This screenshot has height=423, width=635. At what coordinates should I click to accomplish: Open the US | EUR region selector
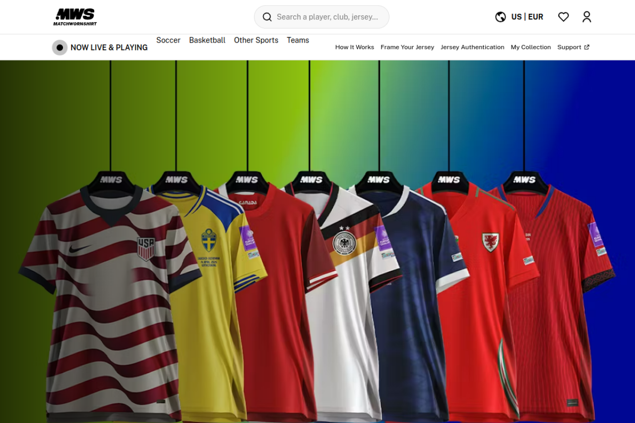point(527,17)
